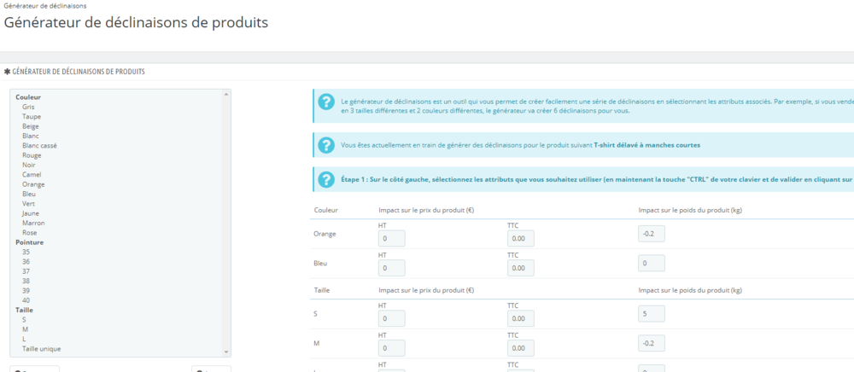The height and width of the screenshot is (372, 854).
Task: Click the question icon beside Étape 1
Action: (326, 179)
